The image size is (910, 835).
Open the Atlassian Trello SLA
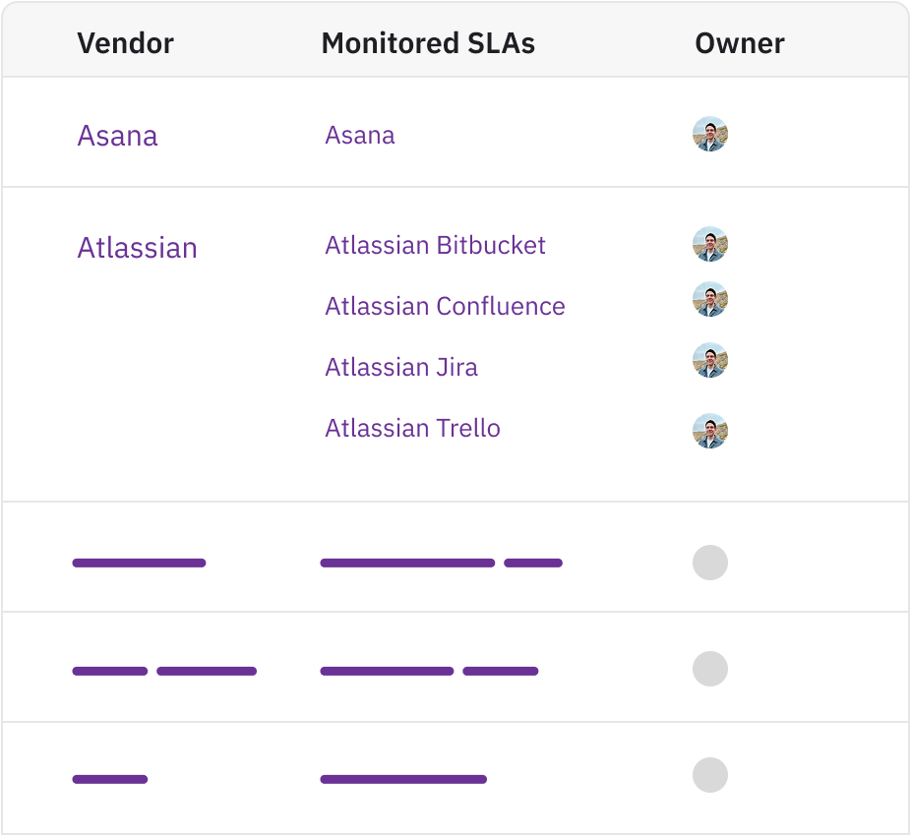tap(412, 428)
